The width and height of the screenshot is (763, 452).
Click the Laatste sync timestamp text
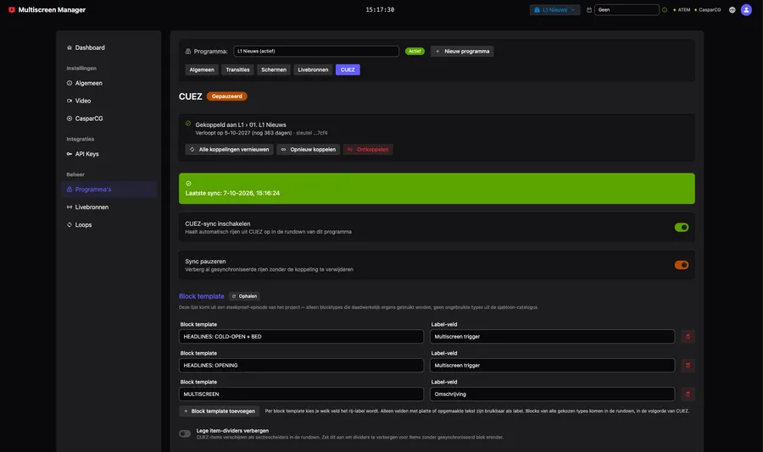tap(232, 194)
